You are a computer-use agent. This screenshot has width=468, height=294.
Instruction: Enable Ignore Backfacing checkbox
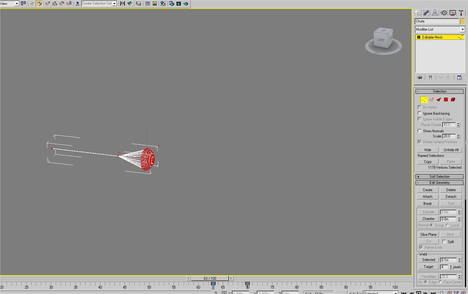pyautogui.click(x=420, y=113)
